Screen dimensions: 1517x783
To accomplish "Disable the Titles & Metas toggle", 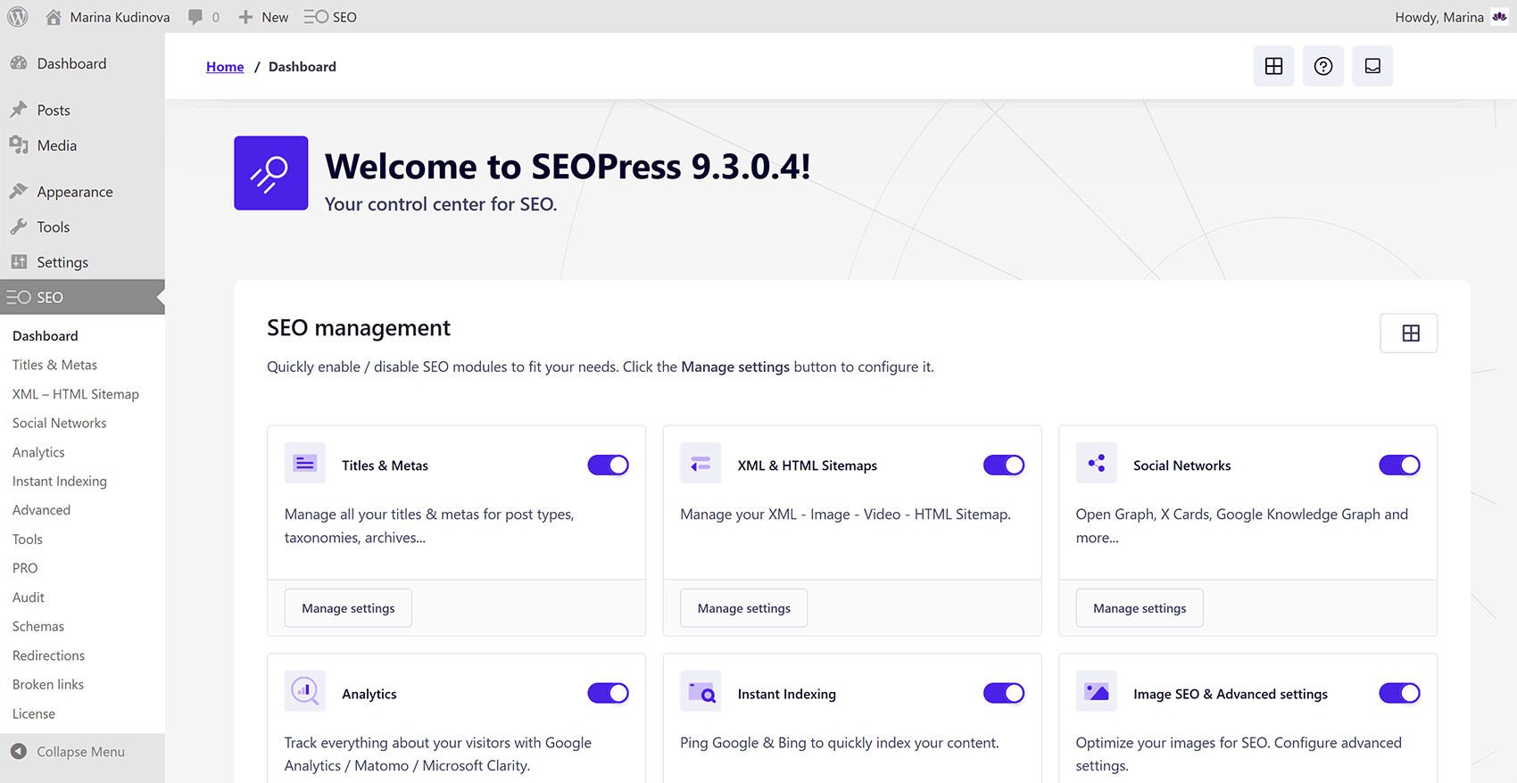I will tap(609, 466).
